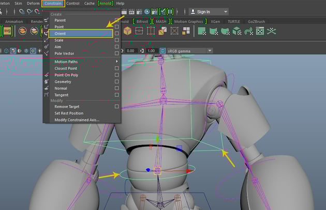Click the last crossed-arrows shelf icon
Image resolution: width=326 pixels, height=210 pixels.
click(x=272, y=31)
